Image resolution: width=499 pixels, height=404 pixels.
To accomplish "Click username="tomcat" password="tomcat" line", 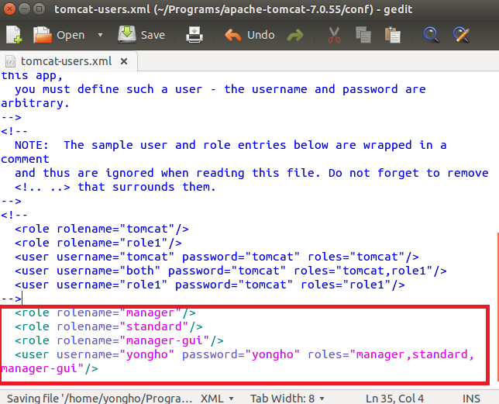I will [x=217, y=257].
